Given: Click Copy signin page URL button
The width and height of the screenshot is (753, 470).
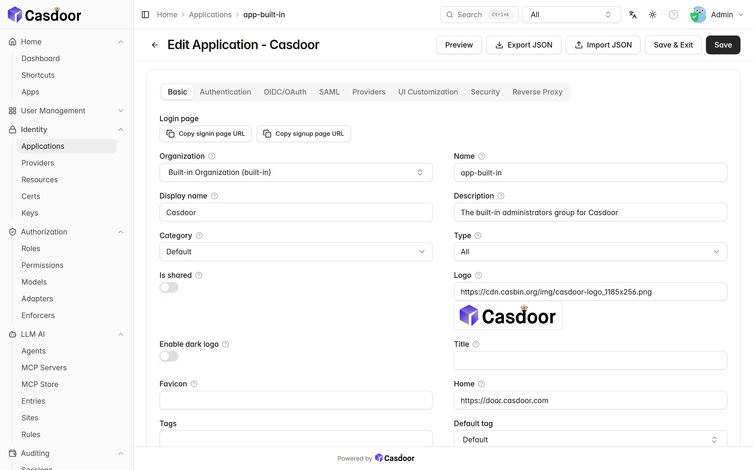Looking at the screenshot, I should tap(206, 134).
